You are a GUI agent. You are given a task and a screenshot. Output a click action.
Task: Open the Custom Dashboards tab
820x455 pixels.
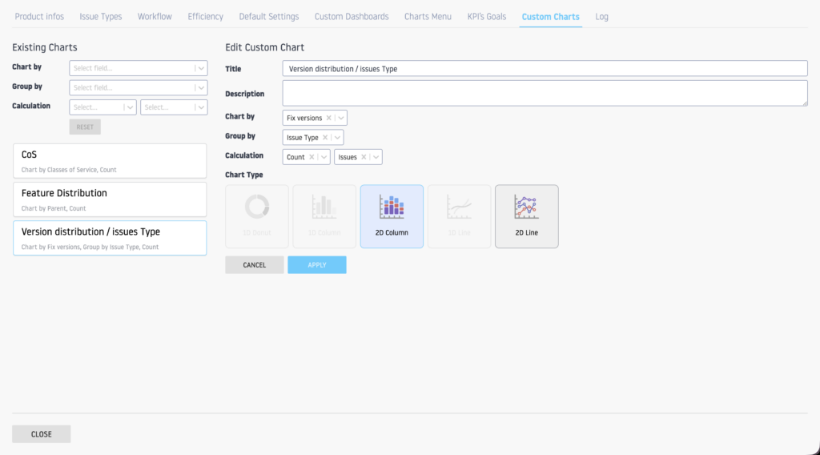[x=352, y=17]
